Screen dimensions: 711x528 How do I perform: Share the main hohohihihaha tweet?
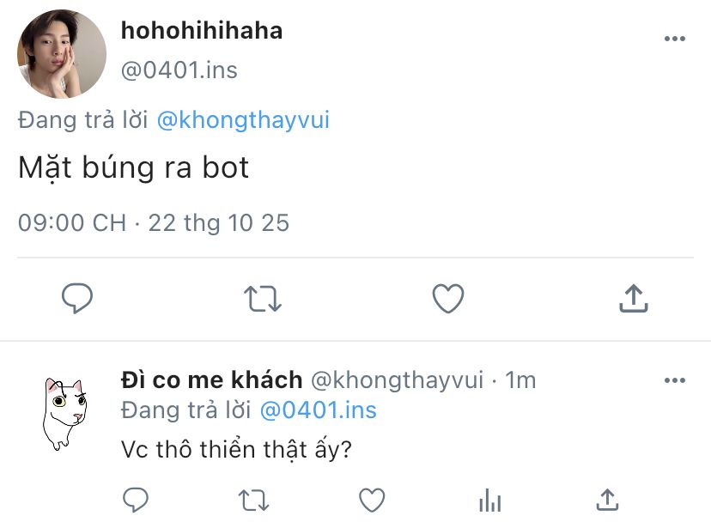(633, 299)
